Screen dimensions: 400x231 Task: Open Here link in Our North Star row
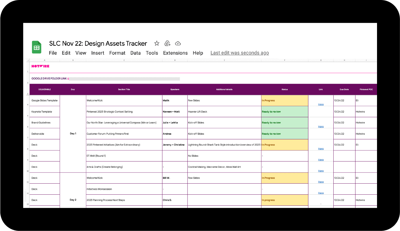(321, 126)
